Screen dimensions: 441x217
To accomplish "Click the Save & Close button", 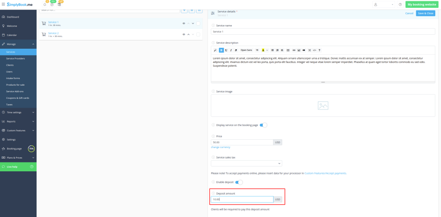I will click(425, 13).
